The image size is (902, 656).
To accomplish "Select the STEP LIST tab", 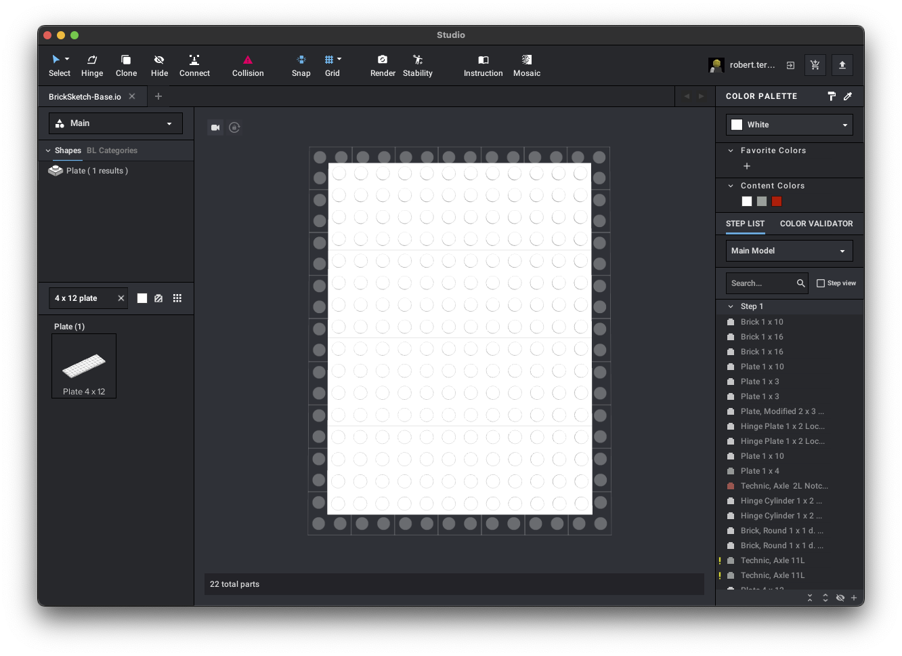I will [745, 224].
